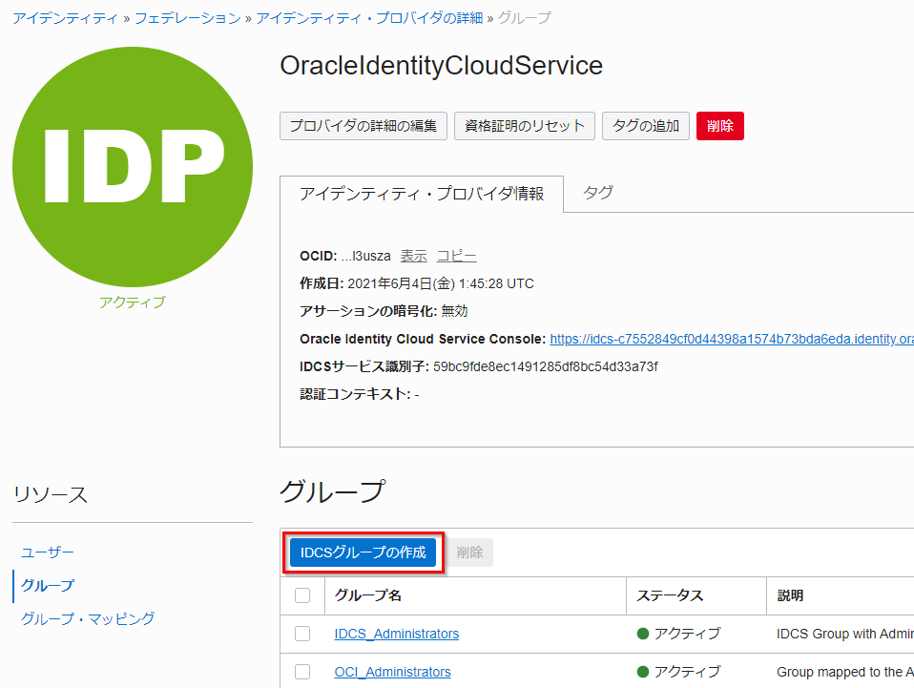Show the full OCID via 表示 link
Screen dimensions: 914x688
tap(413, 256)
